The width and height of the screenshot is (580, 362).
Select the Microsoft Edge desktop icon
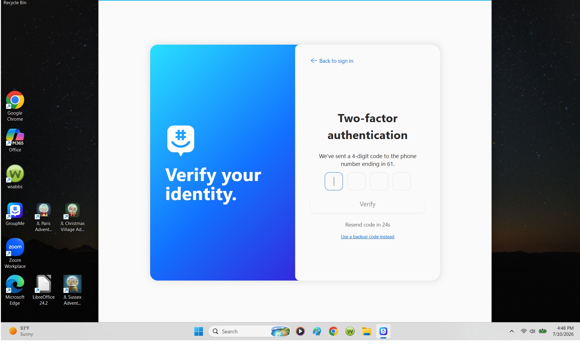click(x=15, y=290)
